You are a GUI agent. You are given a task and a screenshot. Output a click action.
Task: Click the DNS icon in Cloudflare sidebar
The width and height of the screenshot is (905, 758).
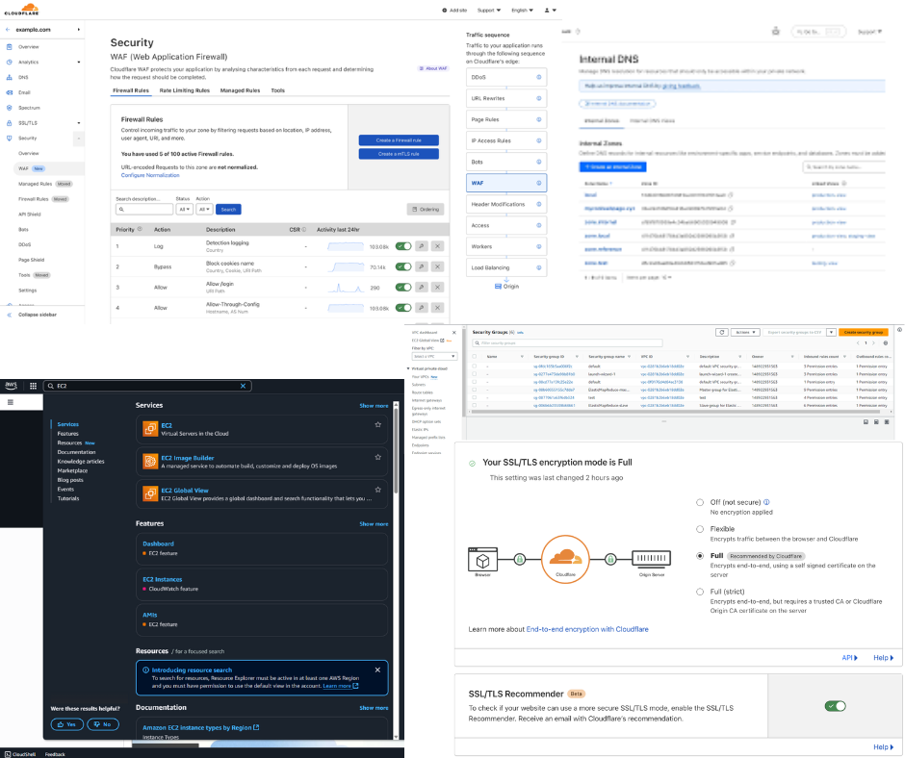[9, 76]
